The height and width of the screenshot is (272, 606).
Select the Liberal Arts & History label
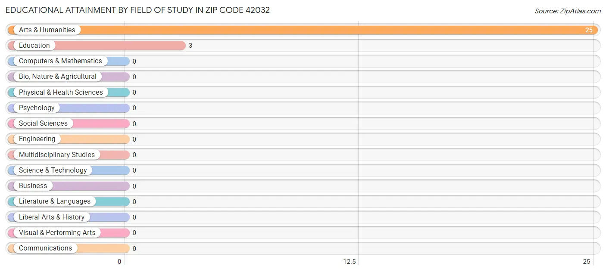tap(52, 217)
